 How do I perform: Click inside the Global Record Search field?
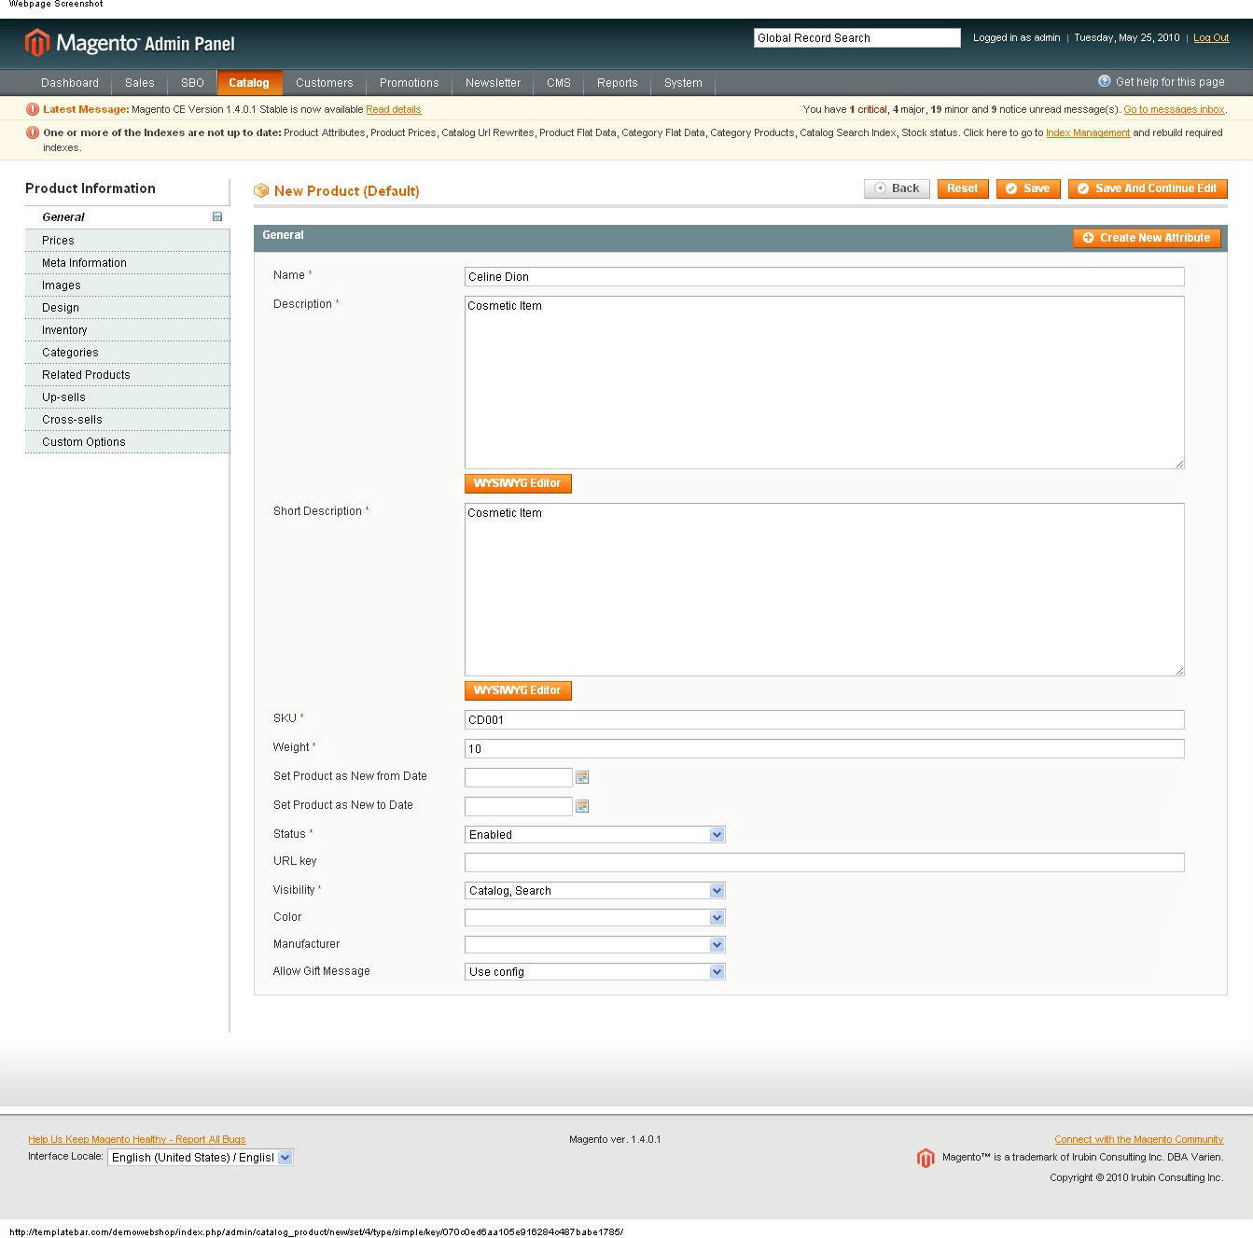856,37
